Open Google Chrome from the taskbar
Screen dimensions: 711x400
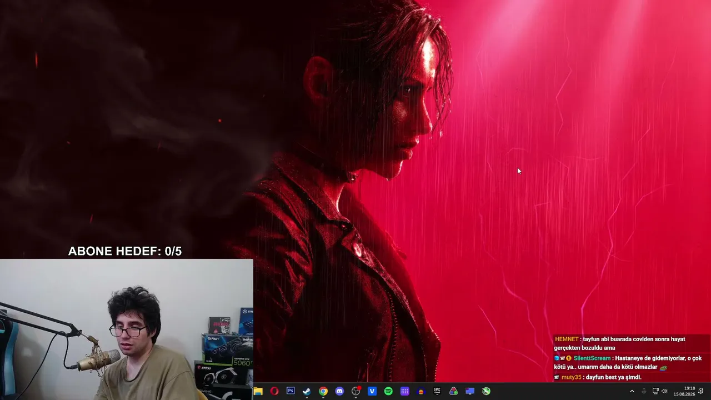[x=323, y=391]
